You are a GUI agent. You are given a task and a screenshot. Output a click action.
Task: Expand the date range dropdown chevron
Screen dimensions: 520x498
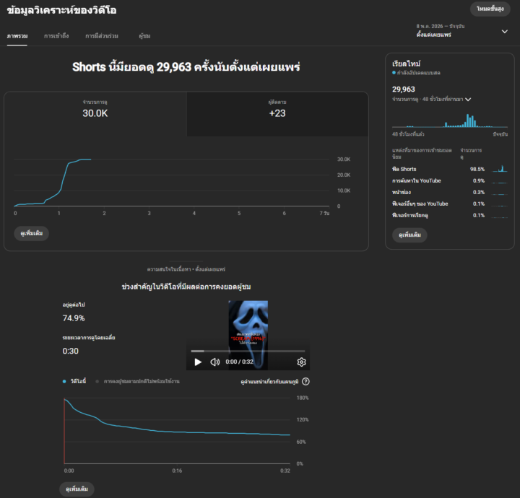[x=504, y=32]
